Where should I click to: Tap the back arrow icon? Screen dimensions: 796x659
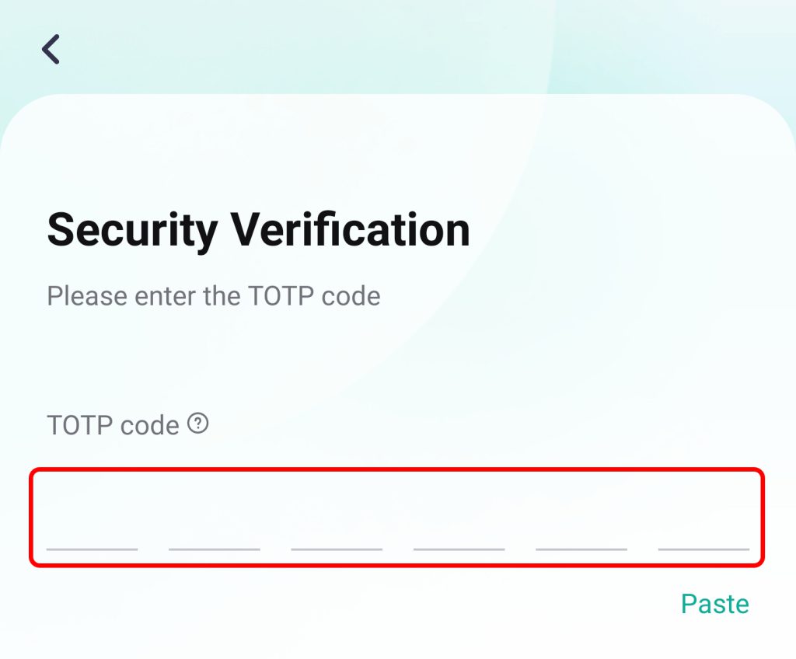(x=51, y=49)
